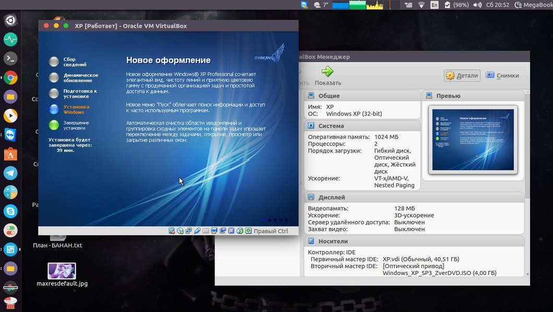Viewport: 553px width, 312px height.
Task: Click the '1024 МБ' memory value
Action: 386,137
